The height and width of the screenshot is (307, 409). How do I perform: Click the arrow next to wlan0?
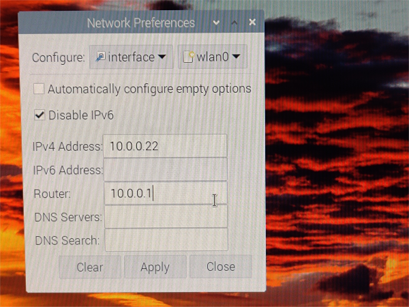pos(236,57)
